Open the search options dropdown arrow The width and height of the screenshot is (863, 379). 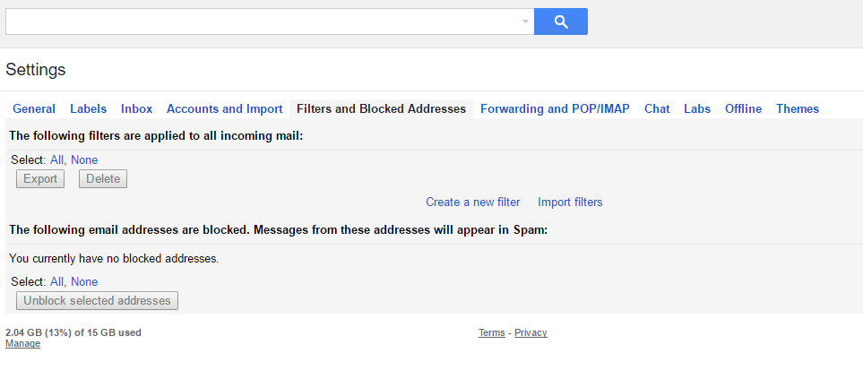[525, 22]
